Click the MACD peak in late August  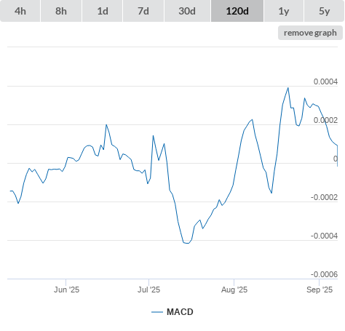click(x=288, y=88)
